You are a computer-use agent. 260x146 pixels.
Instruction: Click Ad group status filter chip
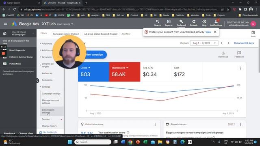coord(101,34)
